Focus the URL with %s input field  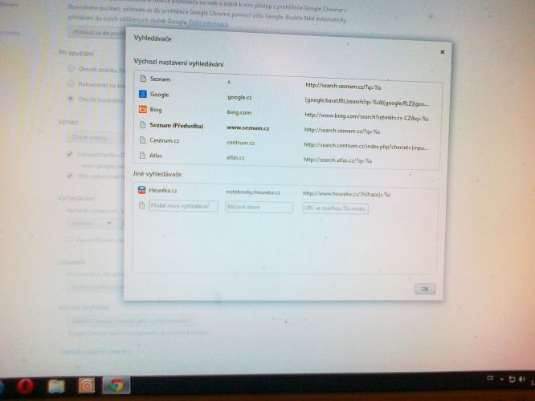tap(335, 209)
